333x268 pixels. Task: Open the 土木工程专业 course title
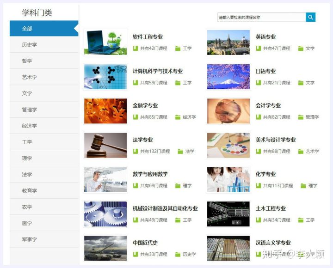pyautogui.click(x=271, y=208)
